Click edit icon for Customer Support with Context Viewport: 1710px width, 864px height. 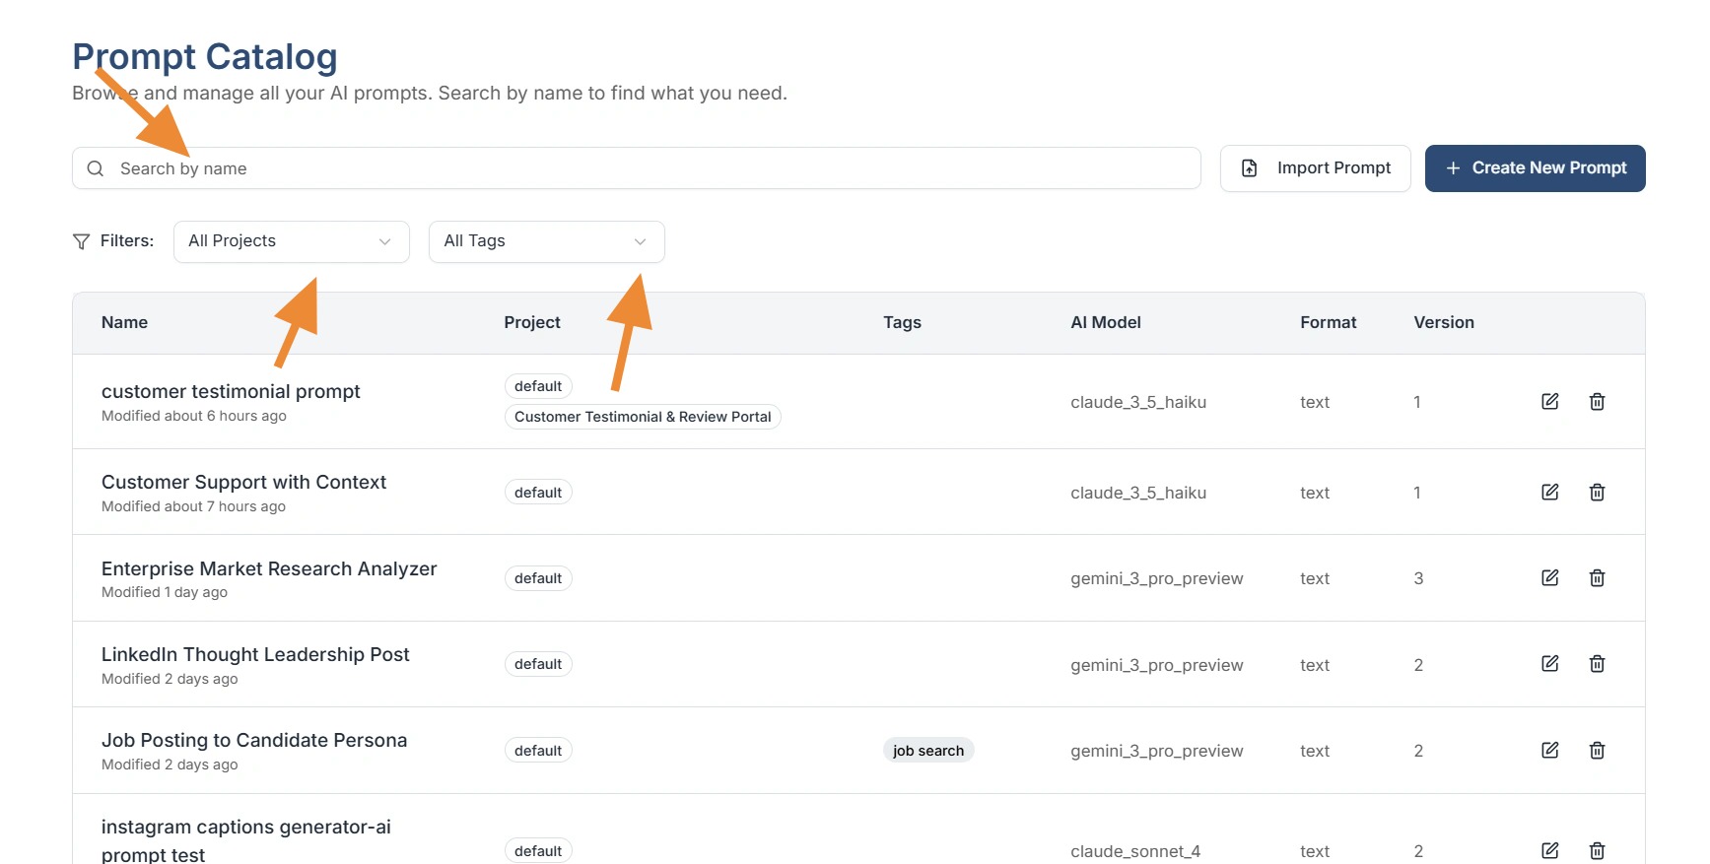(1549, 492)
